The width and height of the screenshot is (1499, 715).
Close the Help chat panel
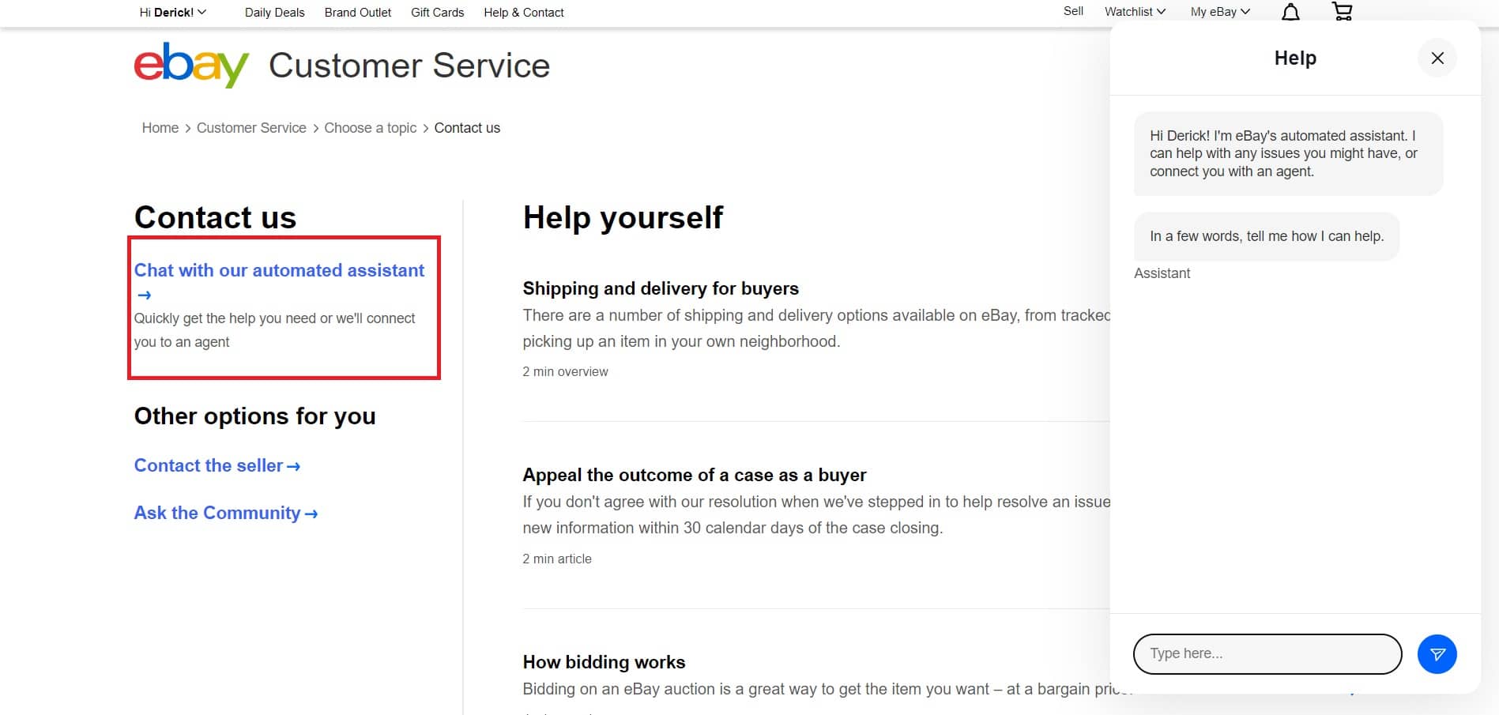pyautogui.click(x=1437, y=58)
